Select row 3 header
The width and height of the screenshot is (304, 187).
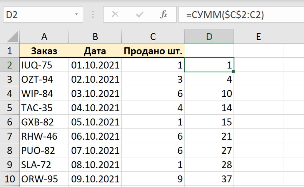[10, 79]
